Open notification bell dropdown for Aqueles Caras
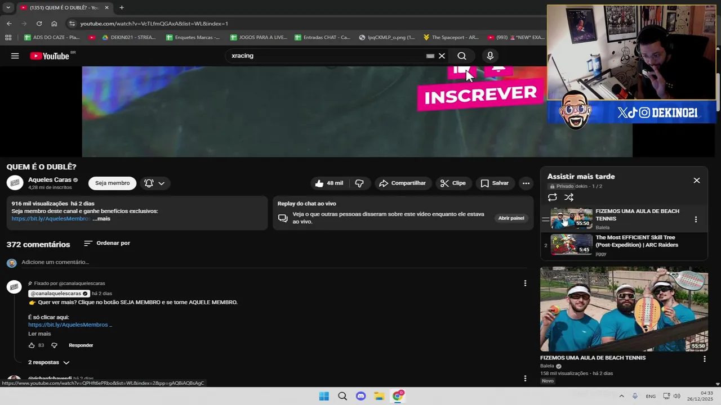 coord(154,183)
